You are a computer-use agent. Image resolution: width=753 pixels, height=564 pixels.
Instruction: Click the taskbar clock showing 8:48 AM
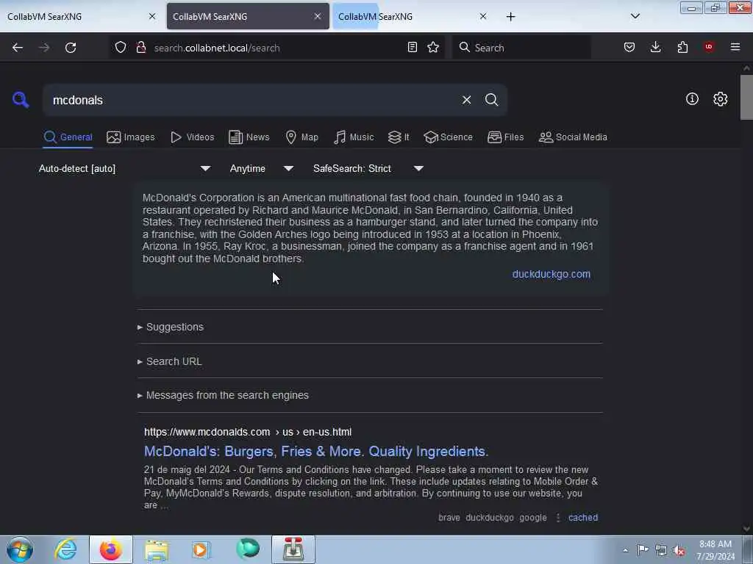(715, 550)
